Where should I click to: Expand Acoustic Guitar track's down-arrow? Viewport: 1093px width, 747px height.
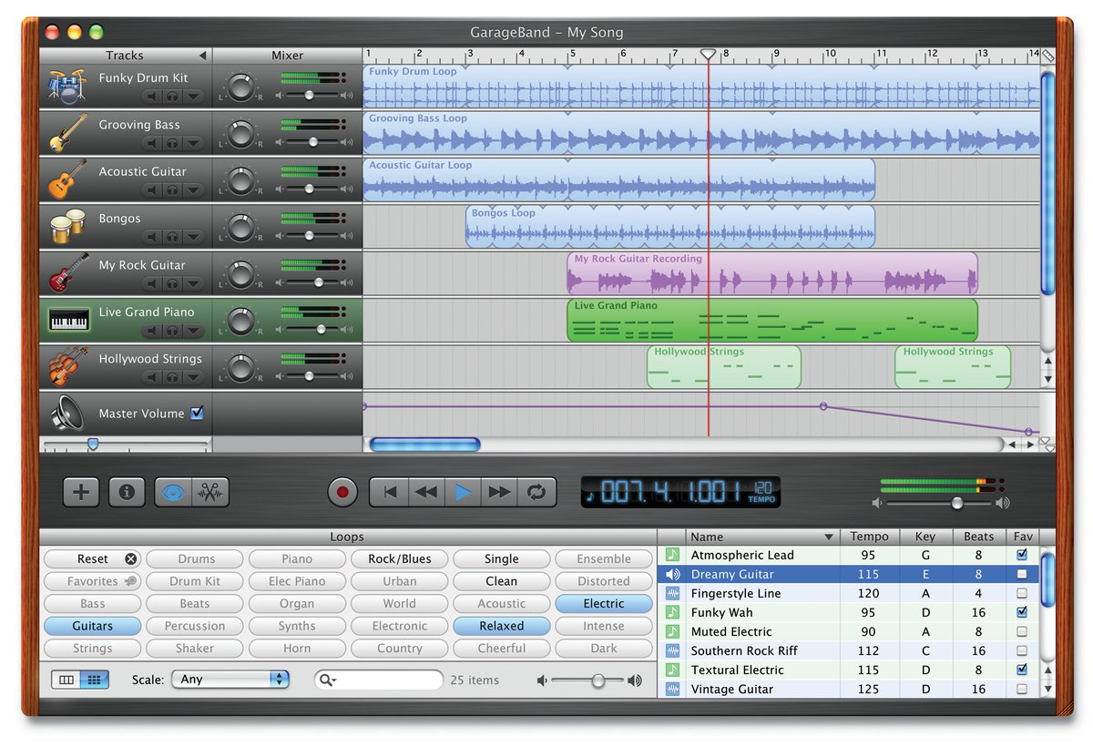click(193, 189)
